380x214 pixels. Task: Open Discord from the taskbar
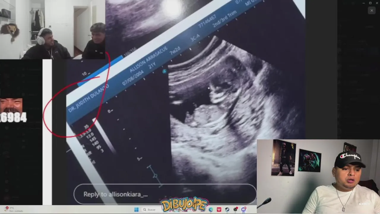click(x=244, y=210)
